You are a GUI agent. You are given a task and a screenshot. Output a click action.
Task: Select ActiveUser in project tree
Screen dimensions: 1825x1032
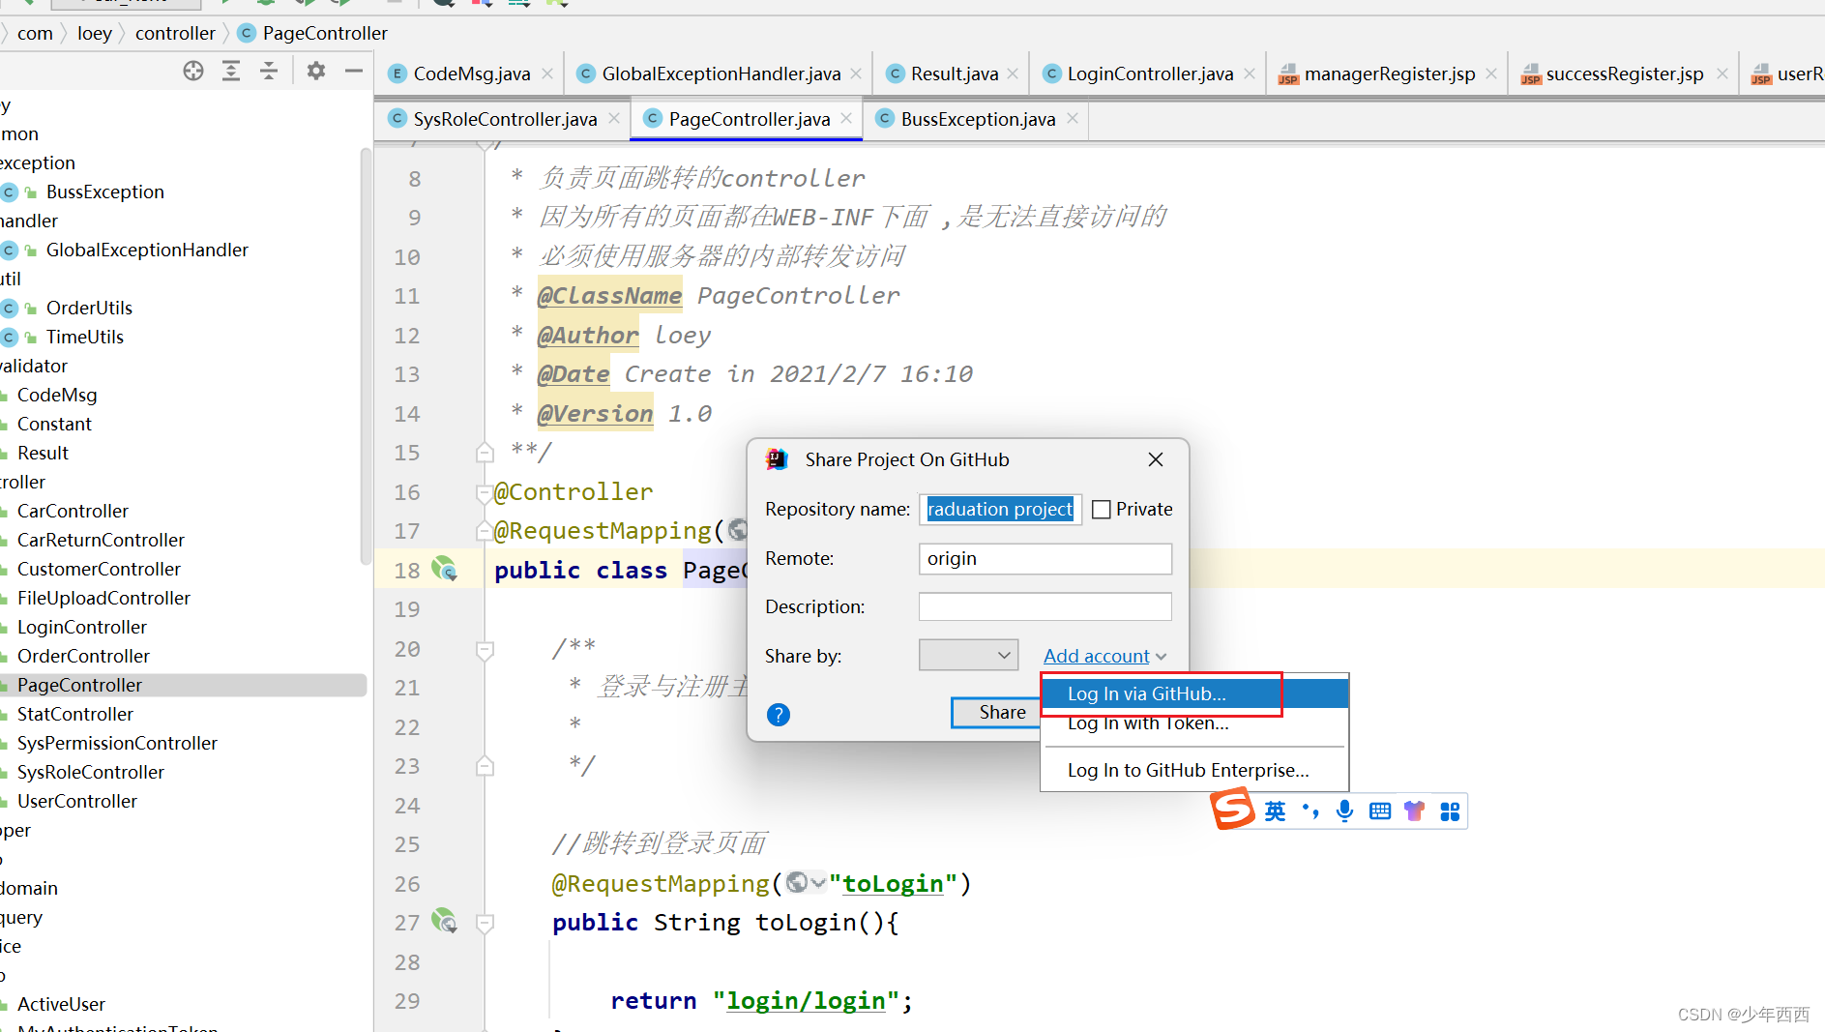pyautogui.click(x=61, y=1004)
